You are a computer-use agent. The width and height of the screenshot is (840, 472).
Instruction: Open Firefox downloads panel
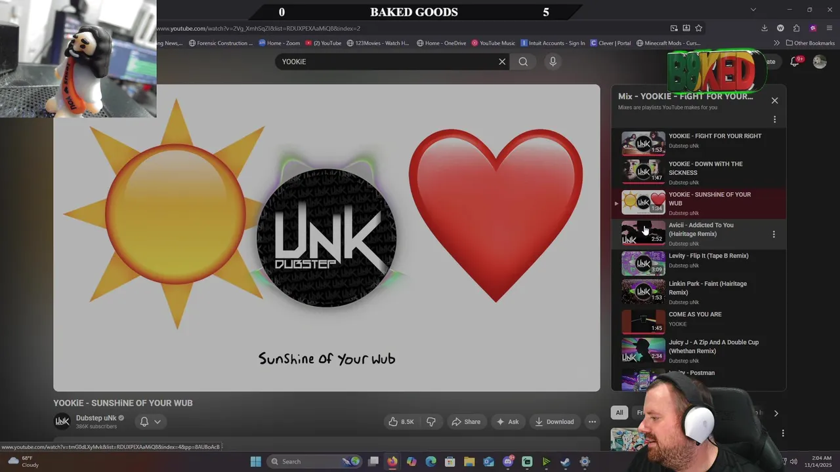click(765, 28)
